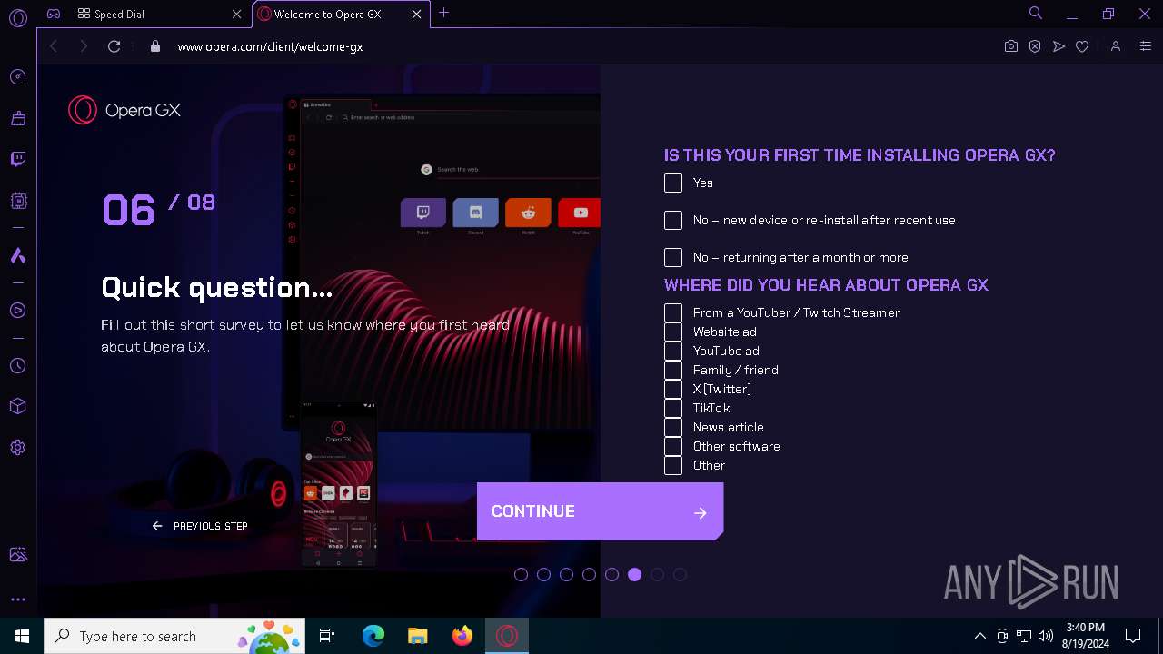Image resolution: width=1163 pixels, height=654 pixels.
Task: Open sidebar three-dots more menu
Action: click(x=17, y=599)
